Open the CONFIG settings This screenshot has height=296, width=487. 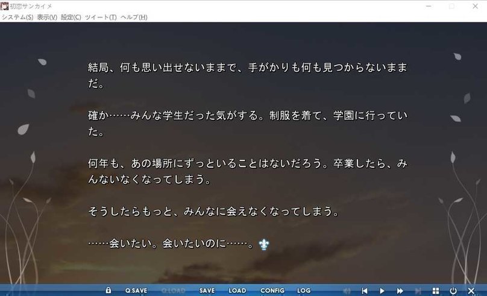pyautogui.click(x=272, y=291)
